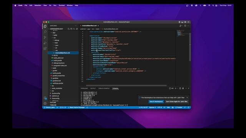Click the run icon in editor title bar
246x138 pixels.
[x=181, y=26]
